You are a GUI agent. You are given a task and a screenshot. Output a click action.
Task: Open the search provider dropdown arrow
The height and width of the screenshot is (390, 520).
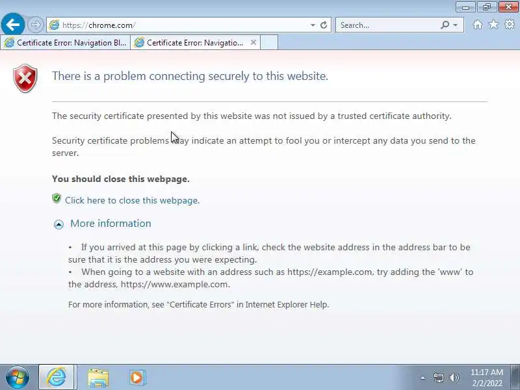(x=456, y=25)
